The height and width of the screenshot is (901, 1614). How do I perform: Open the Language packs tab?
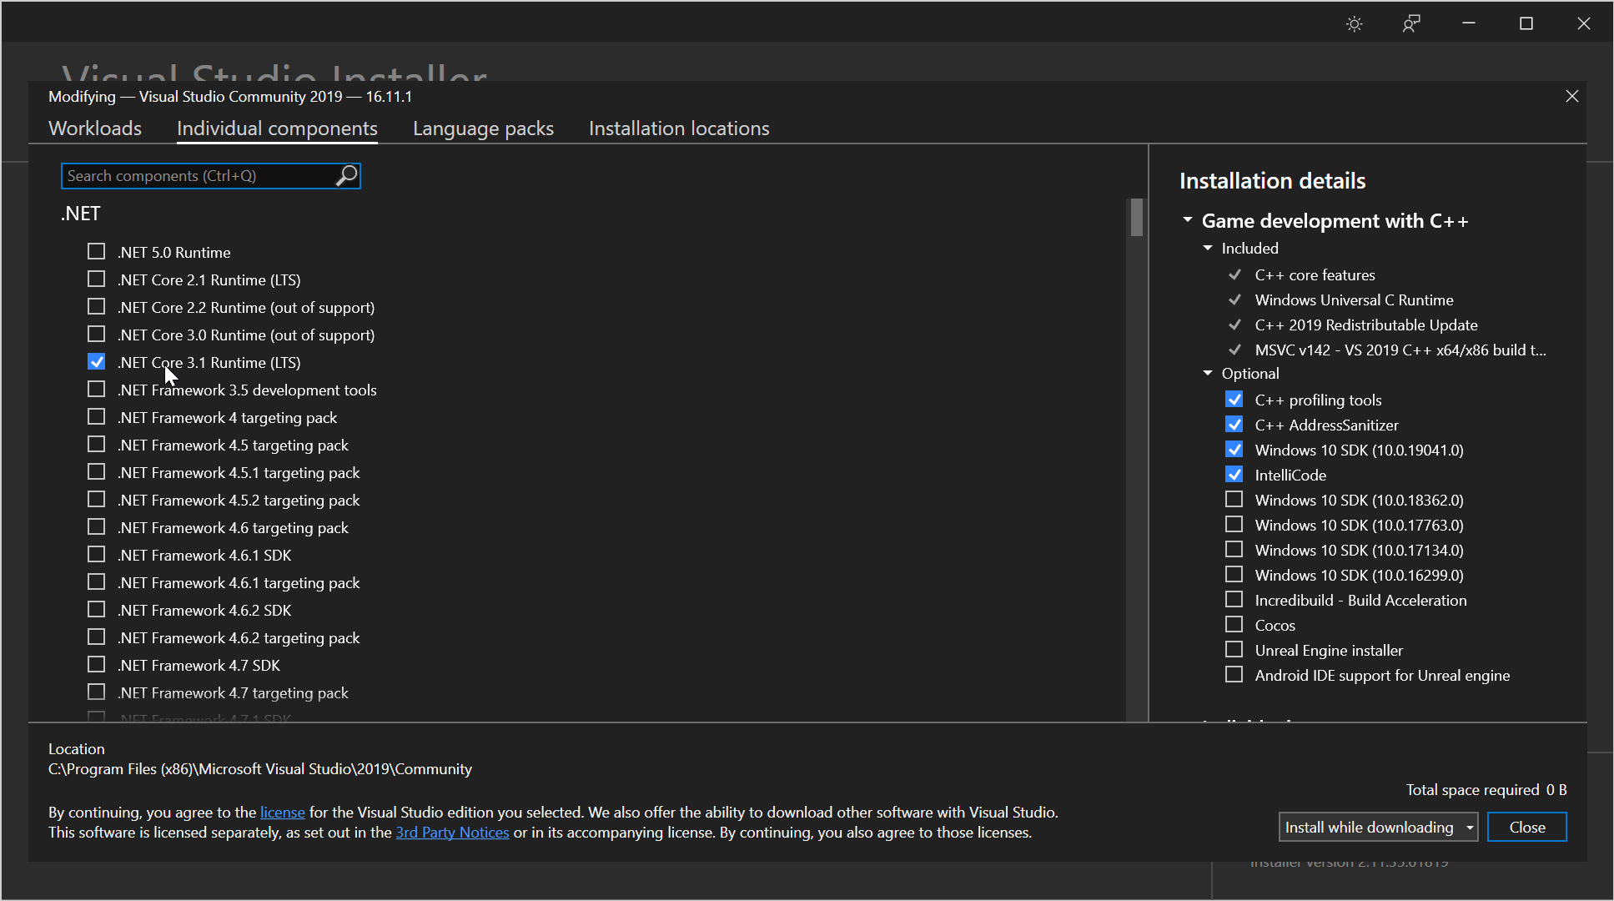(483, 128)
